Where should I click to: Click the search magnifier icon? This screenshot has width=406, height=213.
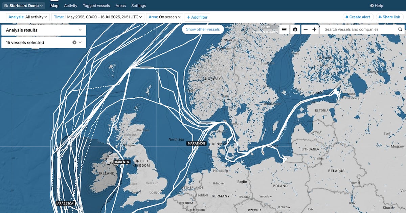pos(400,29)
